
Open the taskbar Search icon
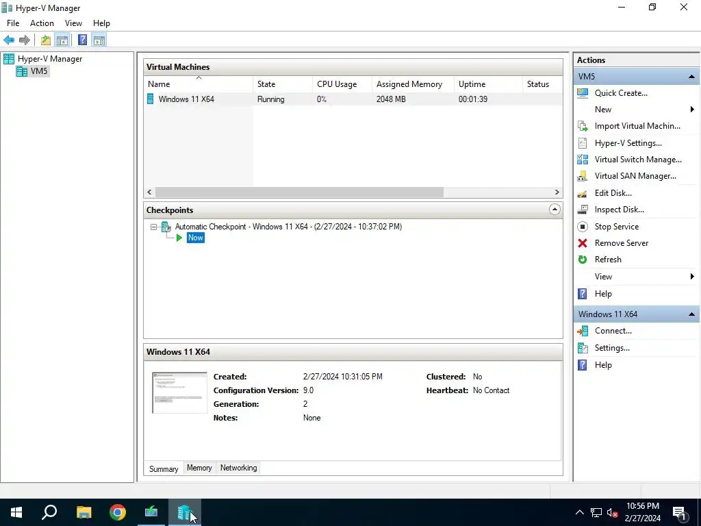tap(49, 512)
